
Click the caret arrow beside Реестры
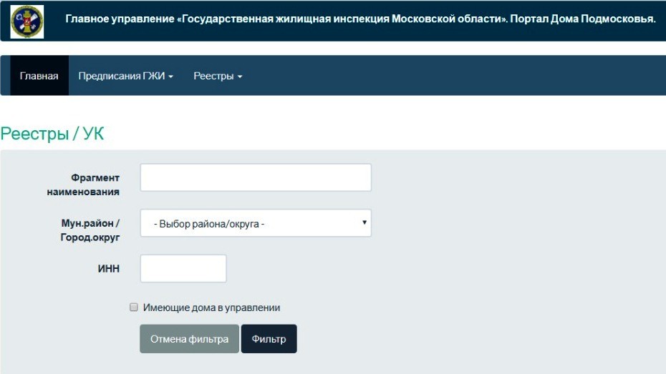[240, 77]
